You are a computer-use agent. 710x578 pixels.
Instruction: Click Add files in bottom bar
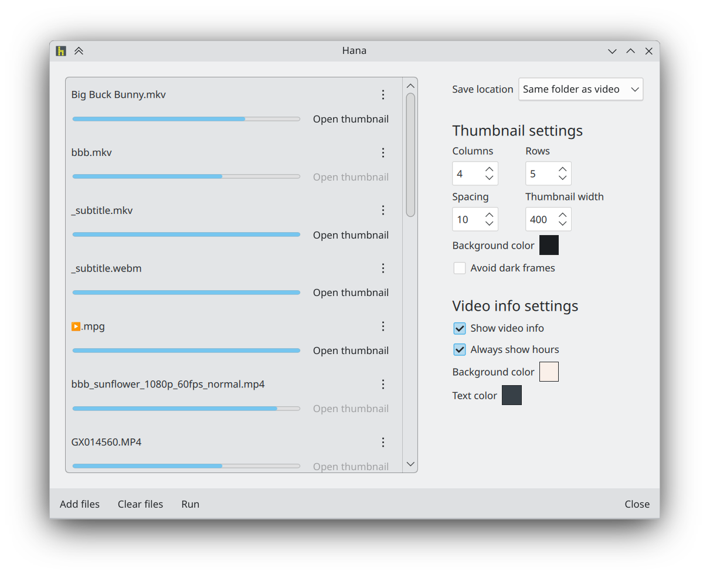80,504
